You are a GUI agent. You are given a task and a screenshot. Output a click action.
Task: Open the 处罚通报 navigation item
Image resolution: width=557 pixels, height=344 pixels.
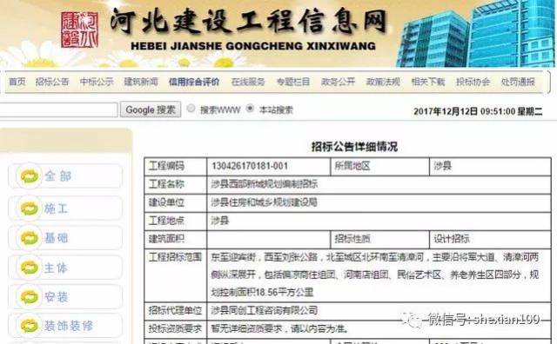pyautogui.click(x=518, y=82)
